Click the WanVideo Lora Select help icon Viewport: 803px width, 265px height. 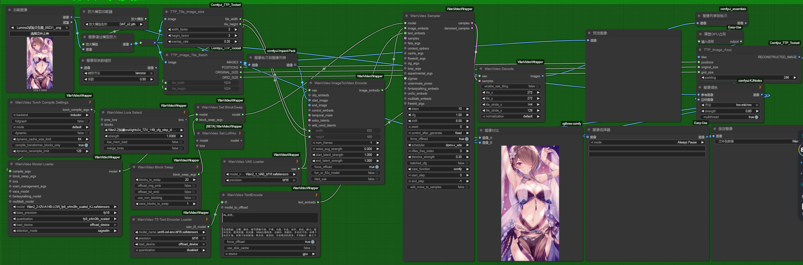(184, 113)
